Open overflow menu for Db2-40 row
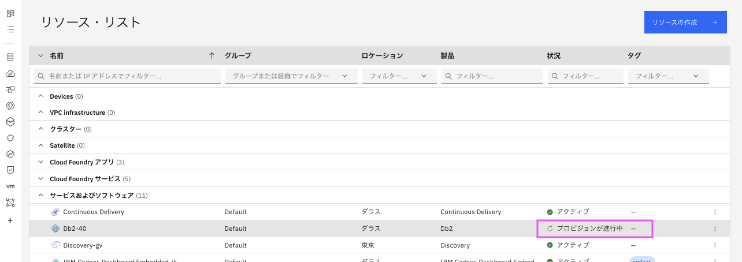The height and width of the screenshot is (262, 742). pos(715,229)
